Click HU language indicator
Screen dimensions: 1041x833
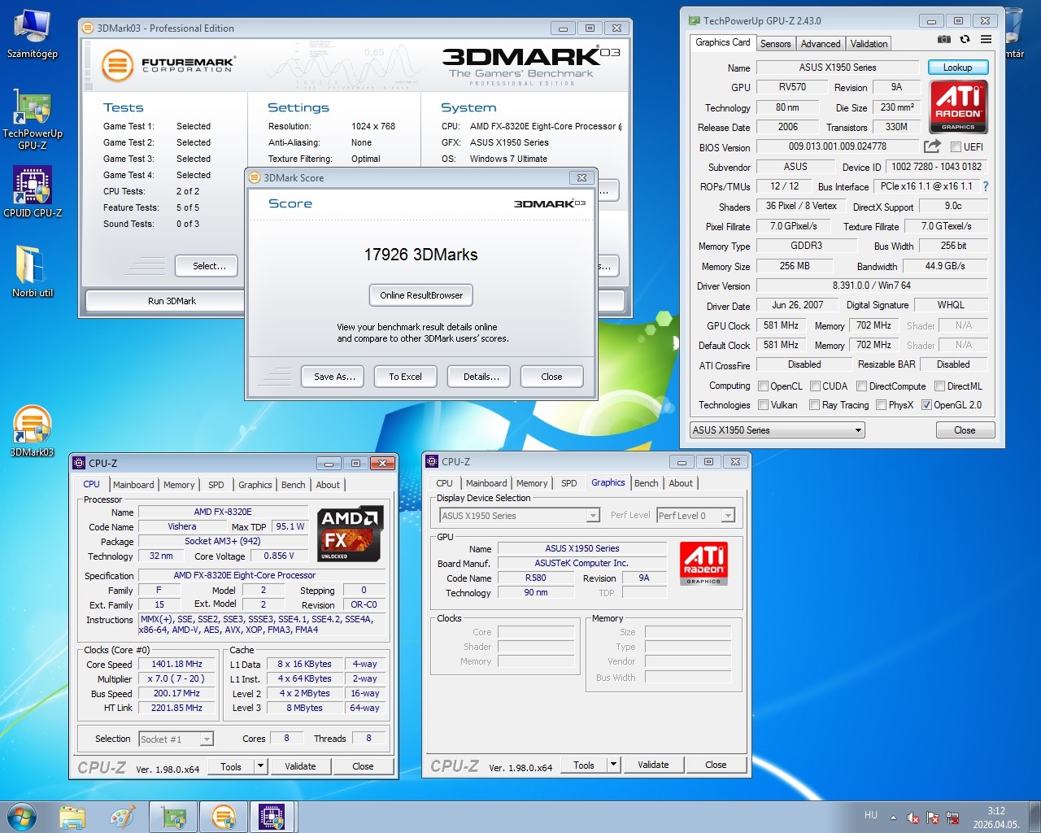871,815
